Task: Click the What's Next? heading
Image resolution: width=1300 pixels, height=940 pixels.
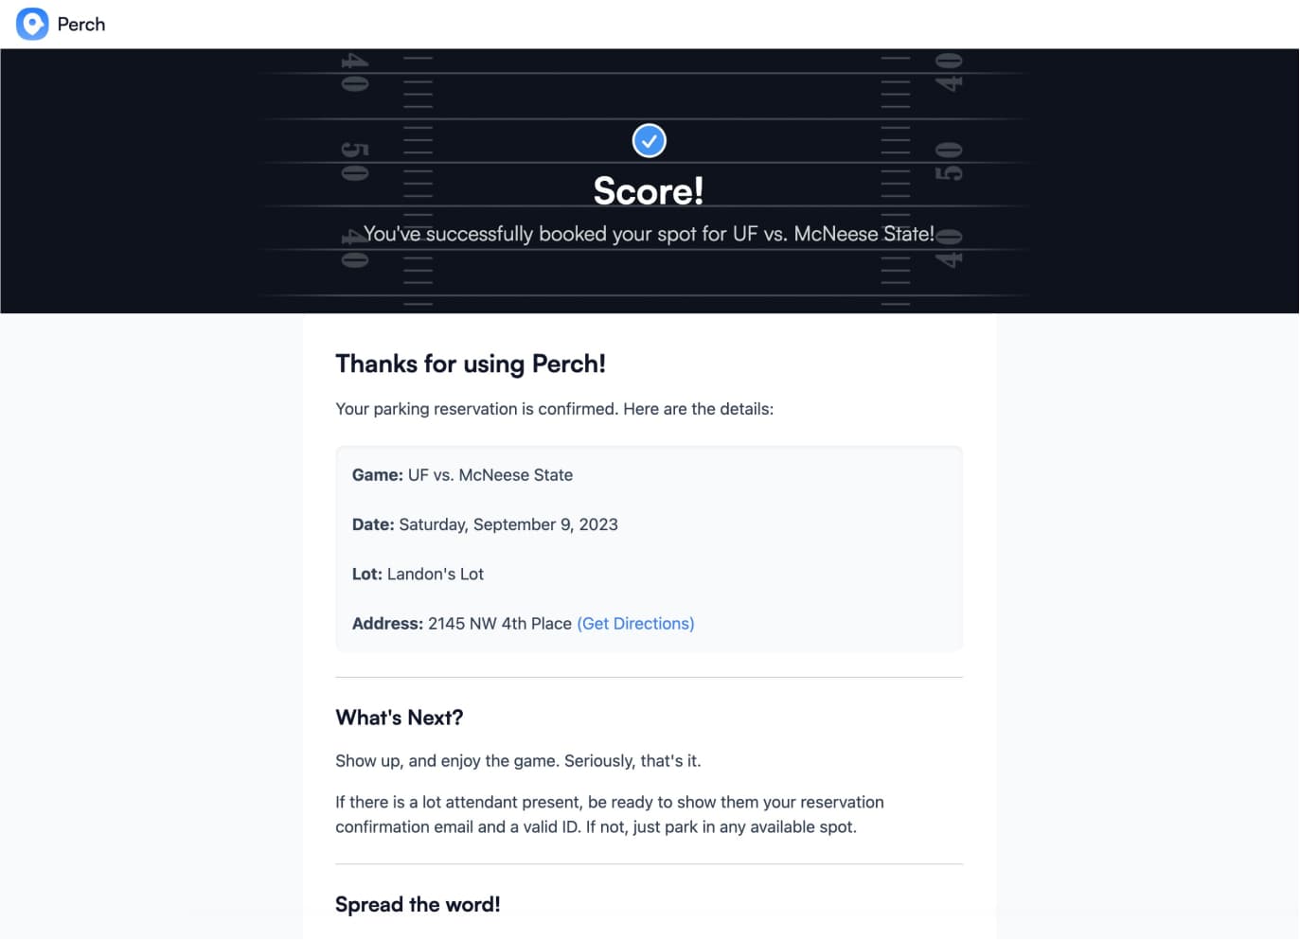Action: coord(400,718)
